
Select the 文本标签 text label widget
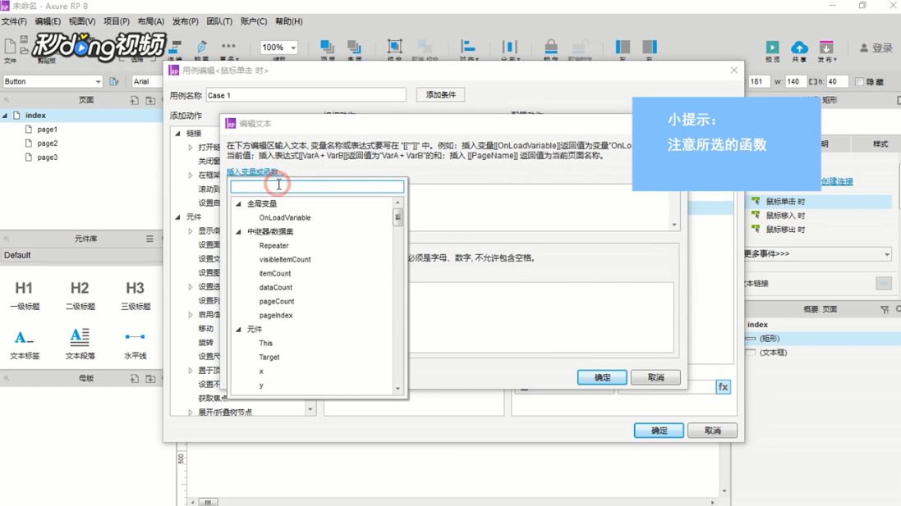pyautogui.click(x=24, y=344)
